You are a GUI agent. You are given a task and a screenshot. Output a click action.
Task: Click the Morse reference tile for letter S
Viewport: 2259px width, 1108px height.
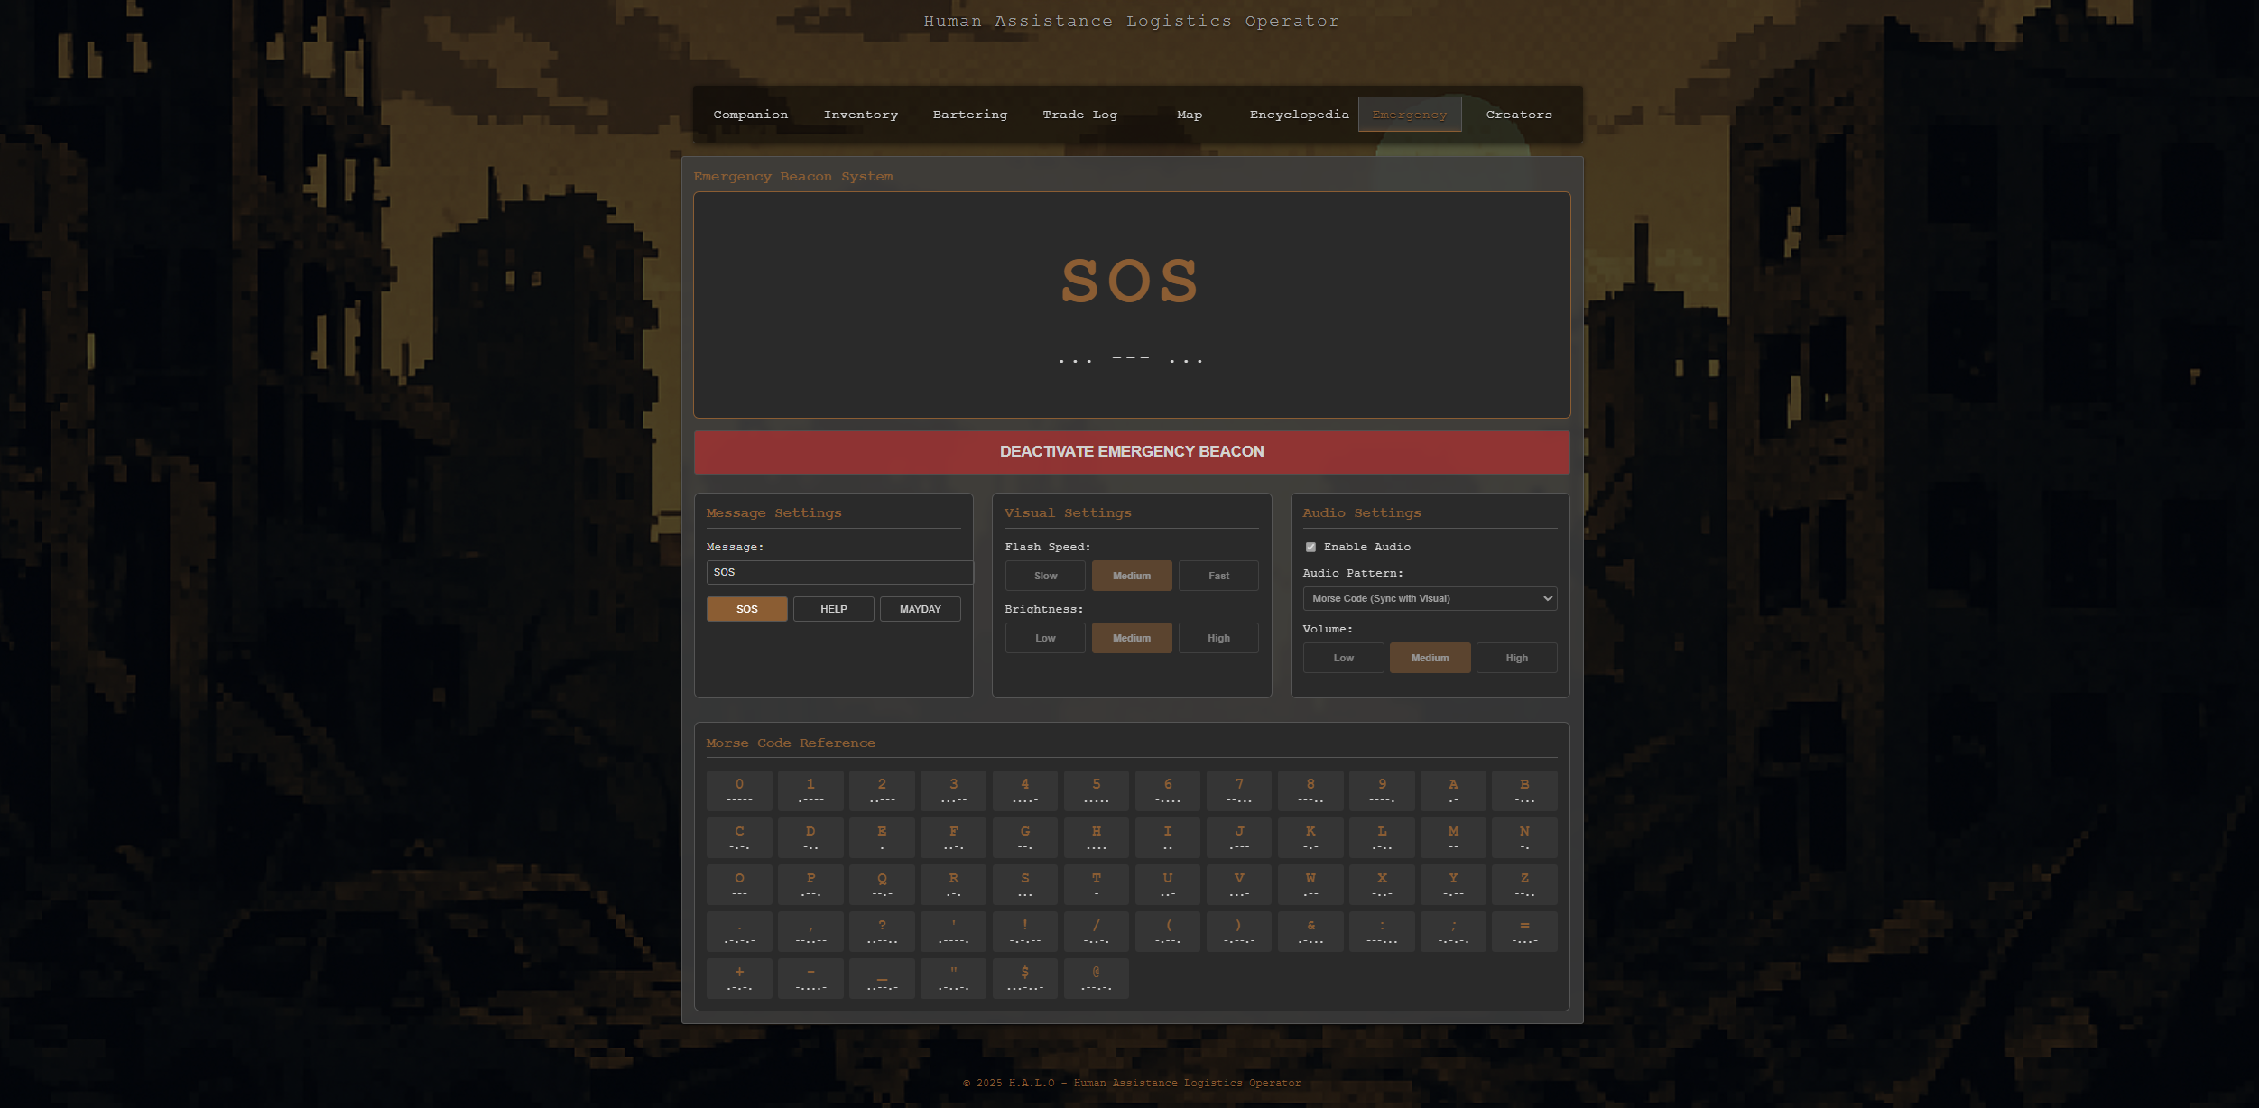pos(1024,884)
